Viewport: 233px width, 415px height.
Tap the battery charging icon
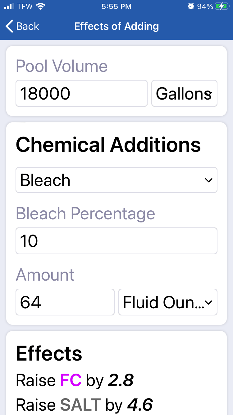click(x=222, y=6)
